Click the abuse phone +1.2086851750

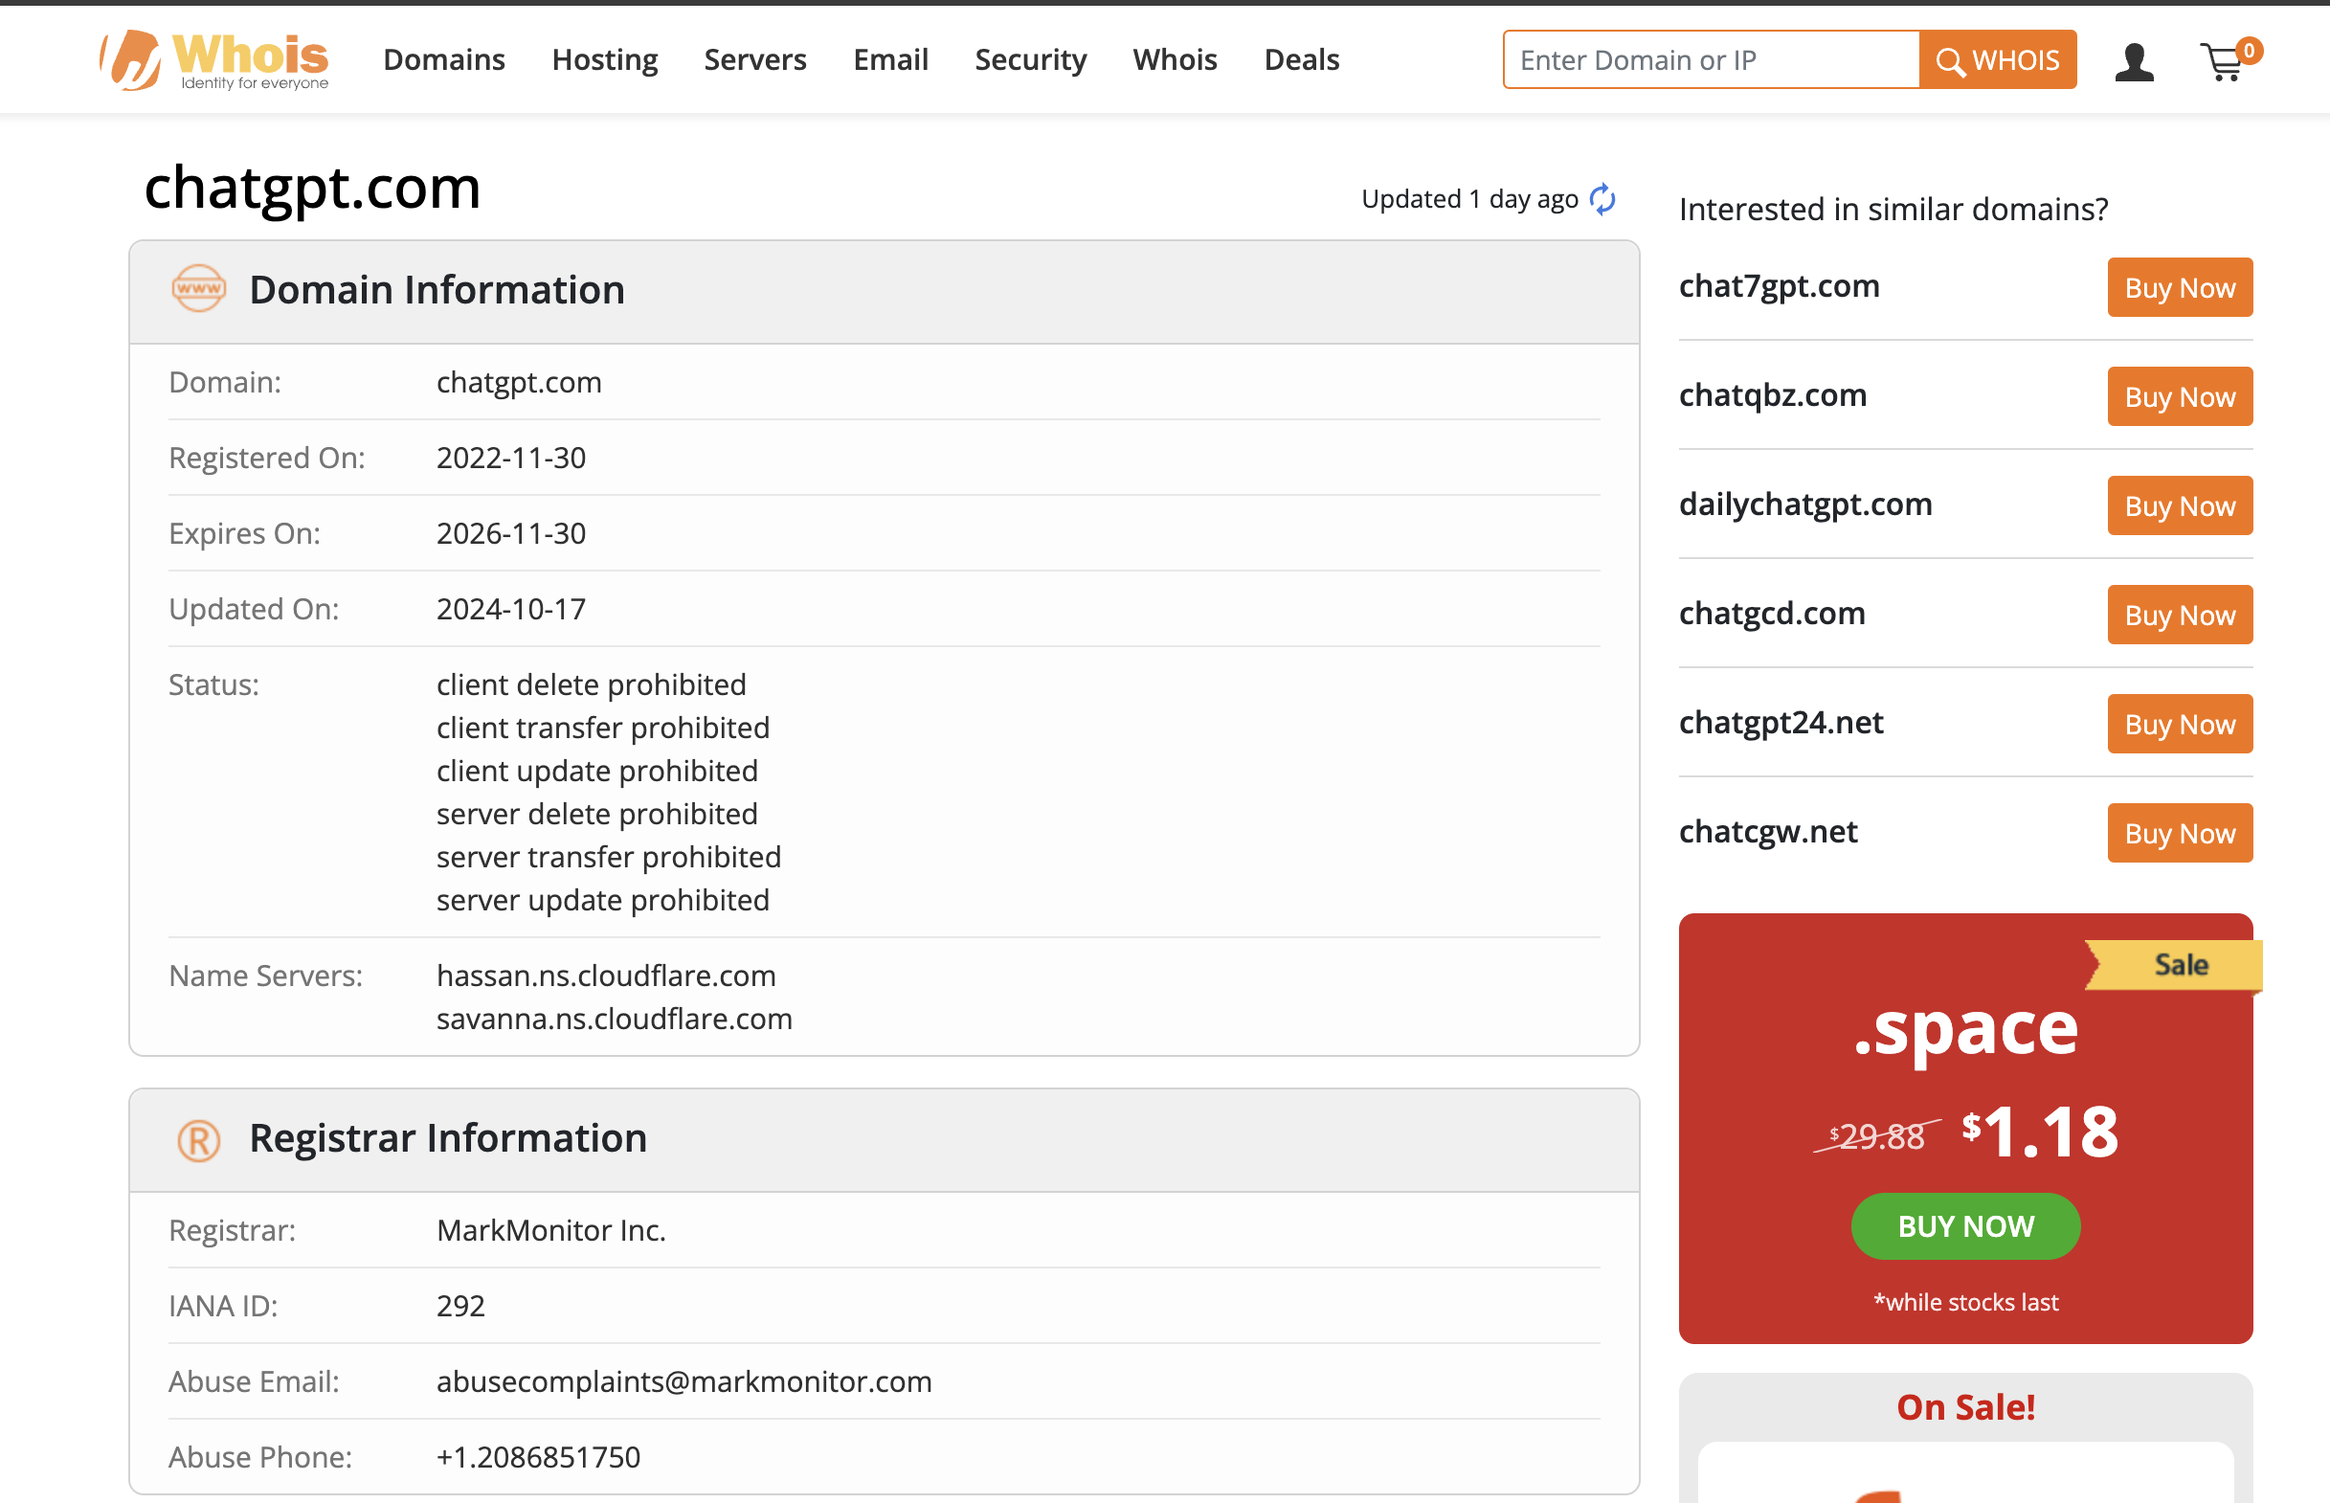coord(539,1457)
